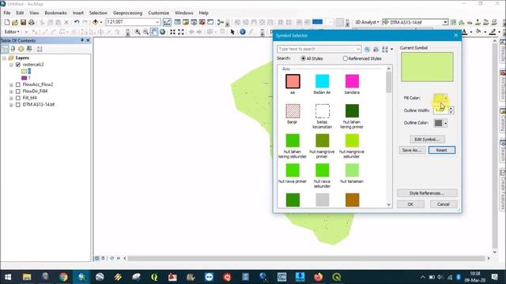The height and width of the screenshot is (284, 506).
Task: Save the map with the disk icon
Action: (23, 22)
